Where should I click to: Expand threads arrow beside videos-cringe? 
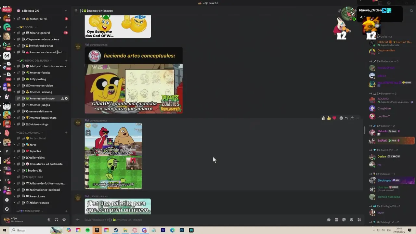pyautogui.click(x=14, y=124)
